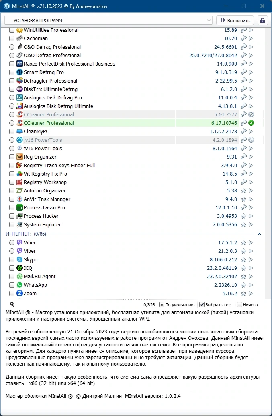
Task: Check the Reg Organizer checkbox
Action: pyautogui.click(x=12, y=157)
